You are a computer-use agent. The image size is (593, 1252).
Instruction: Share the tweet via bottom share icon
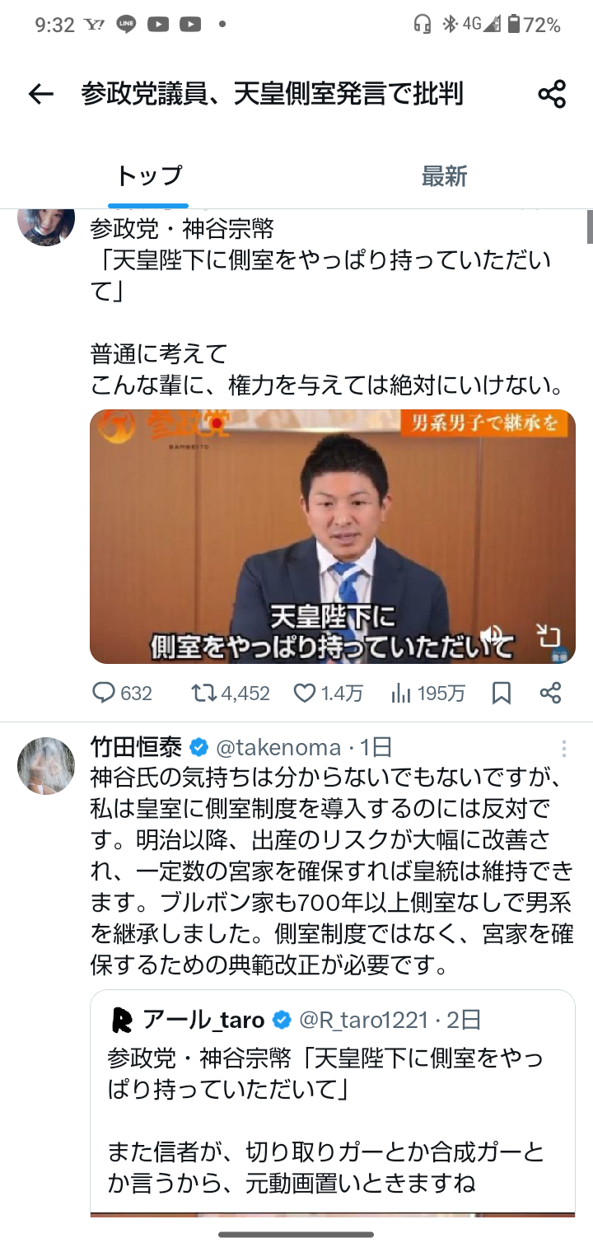point(550,694)
